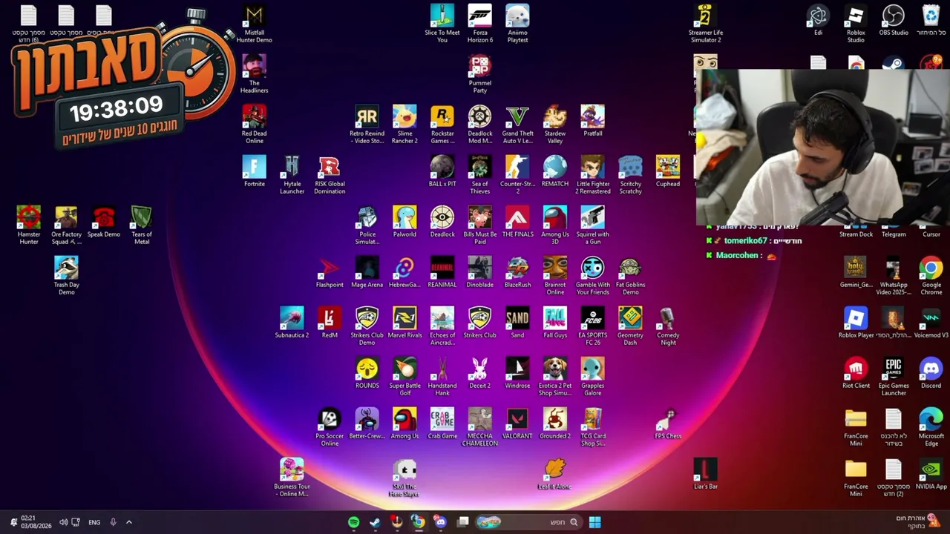Screen dimensions: 950x534
Task: Select RedM desktop shortcut
Action: [x=330, y=323]
